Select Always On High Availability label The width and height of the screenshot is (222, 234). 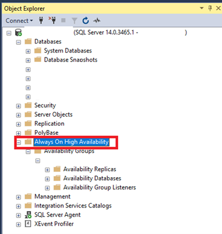pos(71,142)
